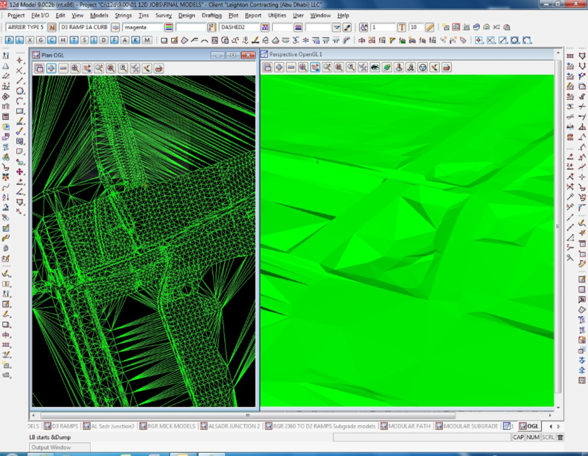Toggle the H snap button

[x=63, y=40]
